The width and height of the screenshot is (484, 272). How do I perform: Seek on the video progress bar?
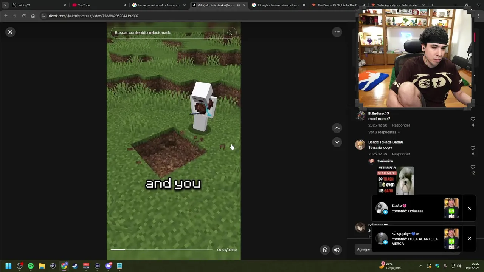(x=161, y=250)
